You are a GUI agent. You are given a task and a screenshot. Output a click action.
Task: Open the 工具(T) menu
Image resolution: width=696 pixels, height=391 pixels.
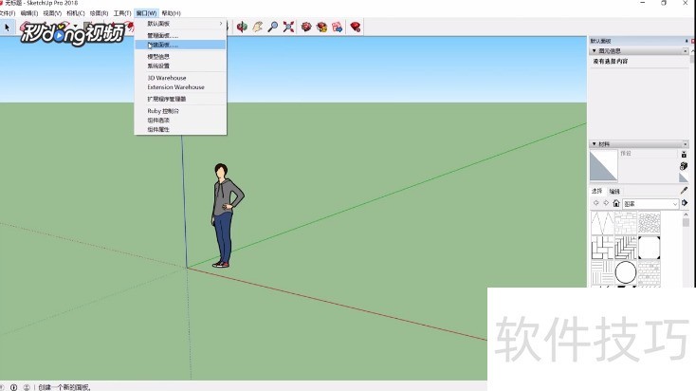click(x=122, y=13)
